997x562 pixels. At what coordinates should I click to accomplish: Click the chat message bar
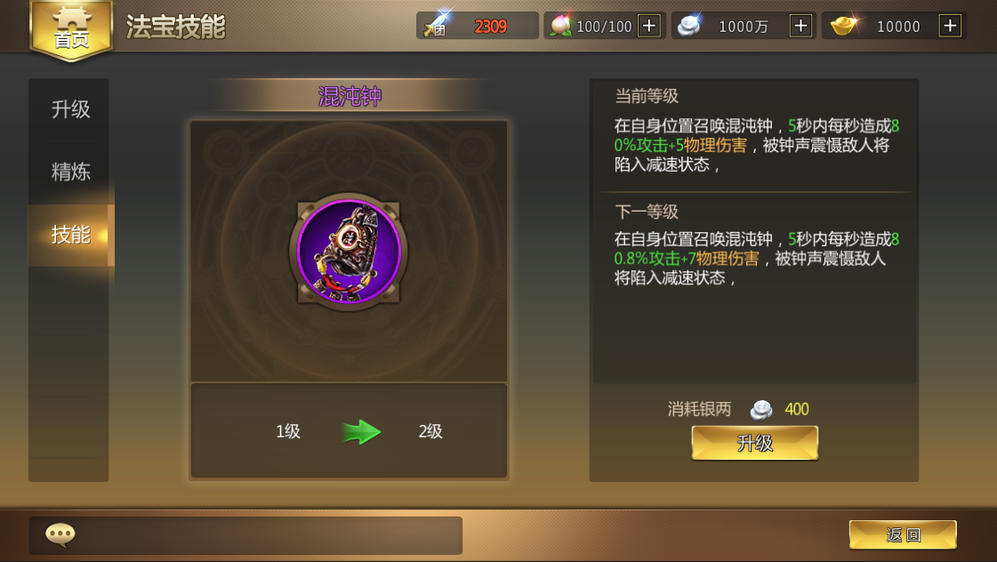[x=245, y=535]
